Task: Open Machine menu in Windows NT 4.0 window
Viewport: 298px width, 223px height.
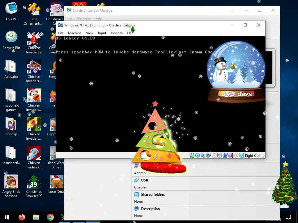Action: coord(75,33)
